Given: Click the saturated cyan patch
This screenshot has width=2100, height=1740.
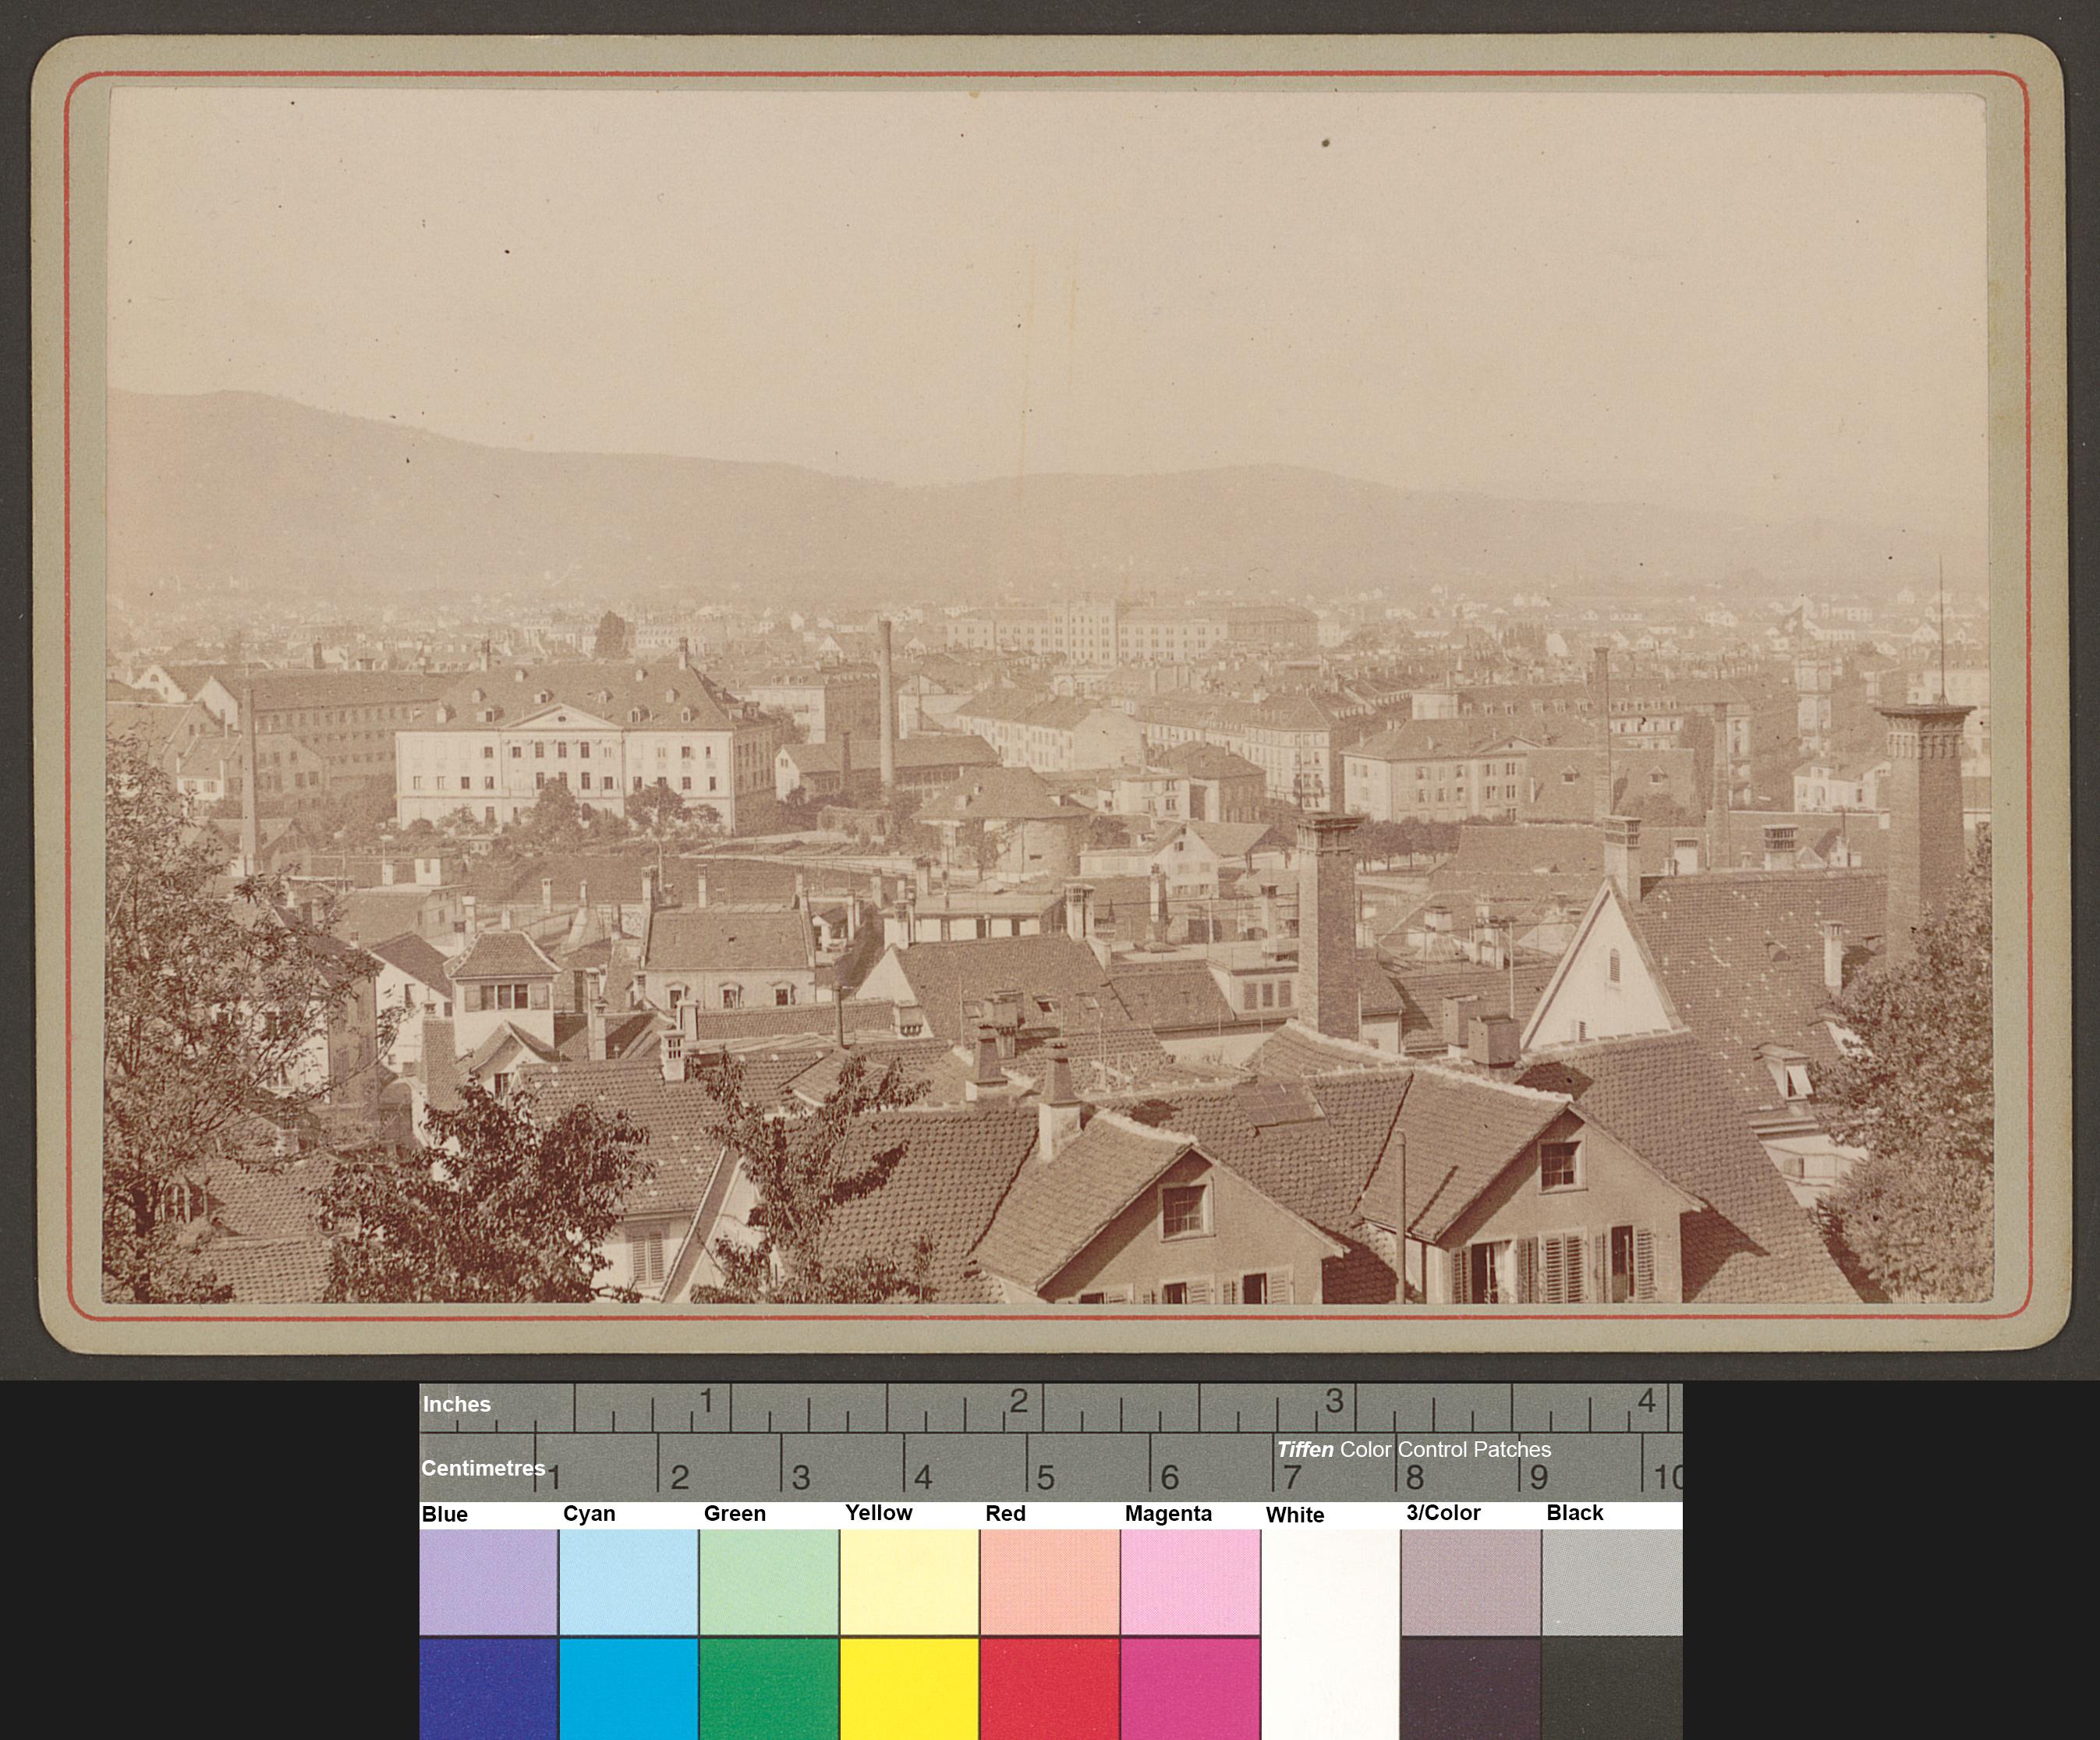Looking at the screenshot, I should click(x=629, y=1688).
